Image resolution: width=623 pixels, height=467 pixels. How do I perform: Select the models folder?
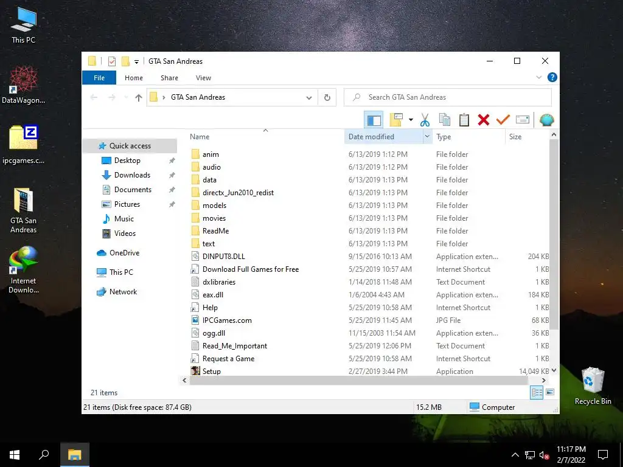(x=214, y=206)
